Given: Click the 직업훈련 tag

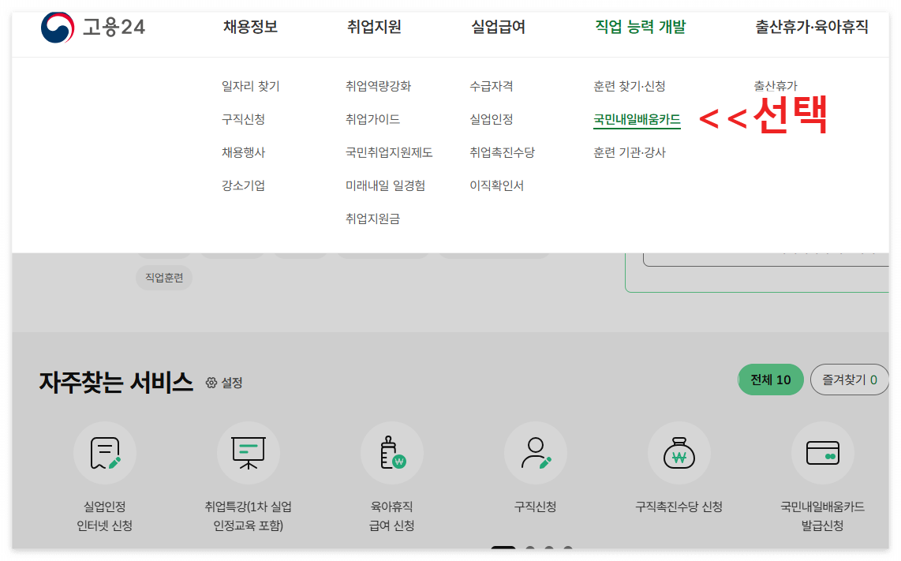Looking at the screenshot, I should [163, 277].
